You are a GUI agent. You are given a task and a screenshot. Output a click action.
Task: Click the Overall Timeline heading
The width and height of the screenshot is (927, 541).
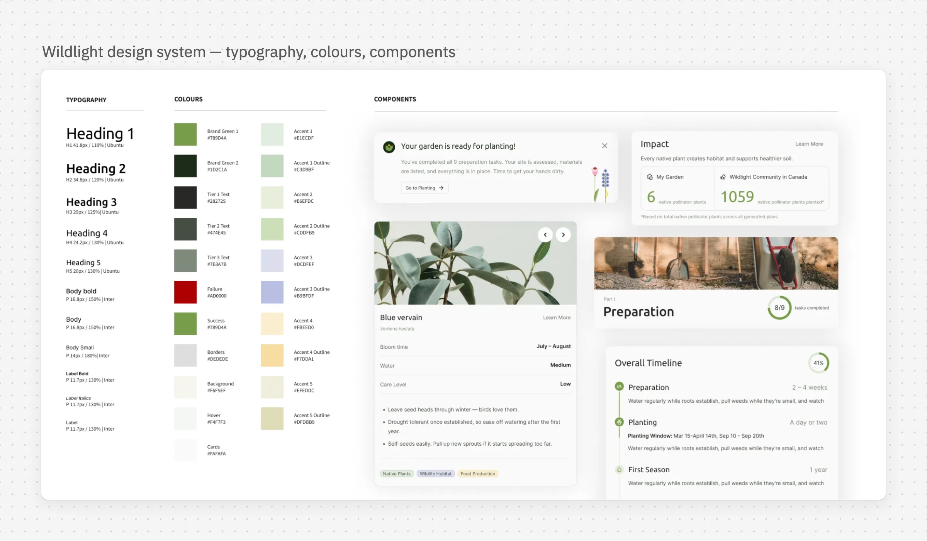648,363
